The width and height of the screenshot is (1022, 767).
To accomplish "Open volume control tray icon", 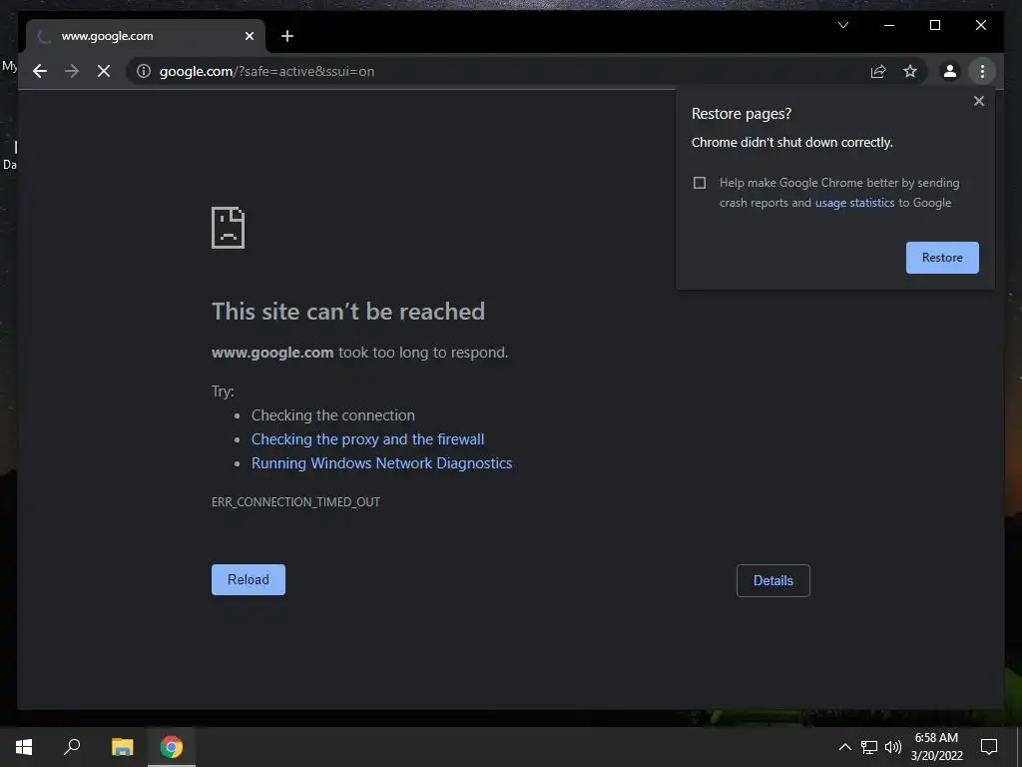I will (x=893, y=747).
